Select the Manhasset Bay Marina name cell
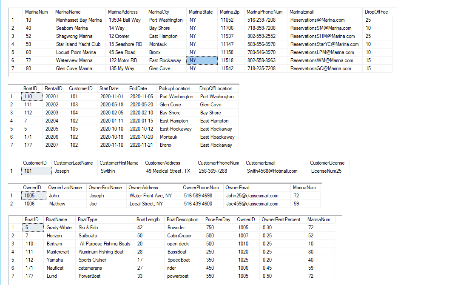The height and width of the screenshot is (285, 452). pyautogui.click(x=79, y=20)
